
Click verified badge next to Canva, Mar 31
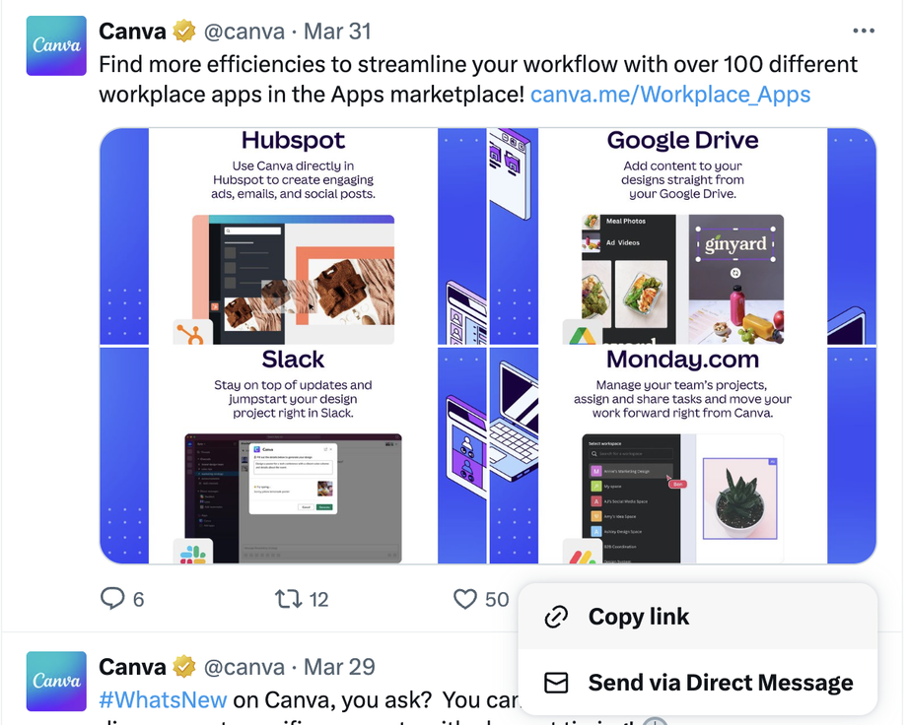184,32
